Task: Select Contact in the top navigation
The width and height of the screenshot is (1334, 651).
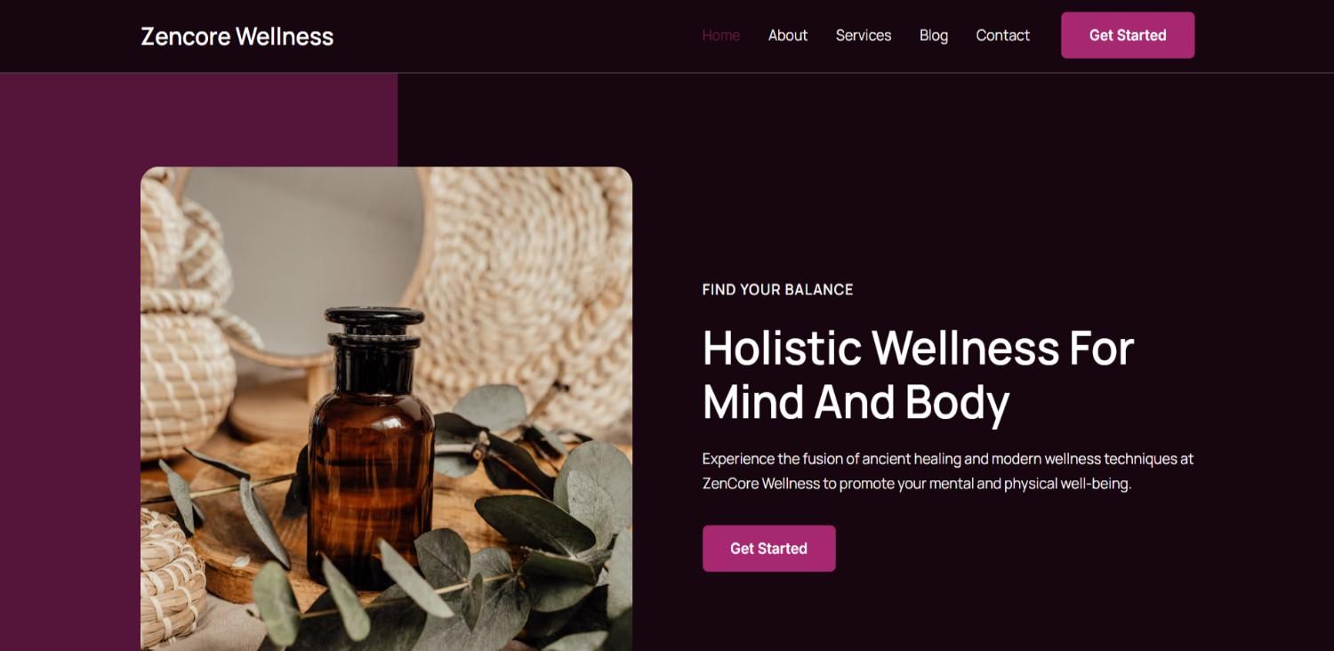Action: pyautogui.click(x=1002, y=36)
